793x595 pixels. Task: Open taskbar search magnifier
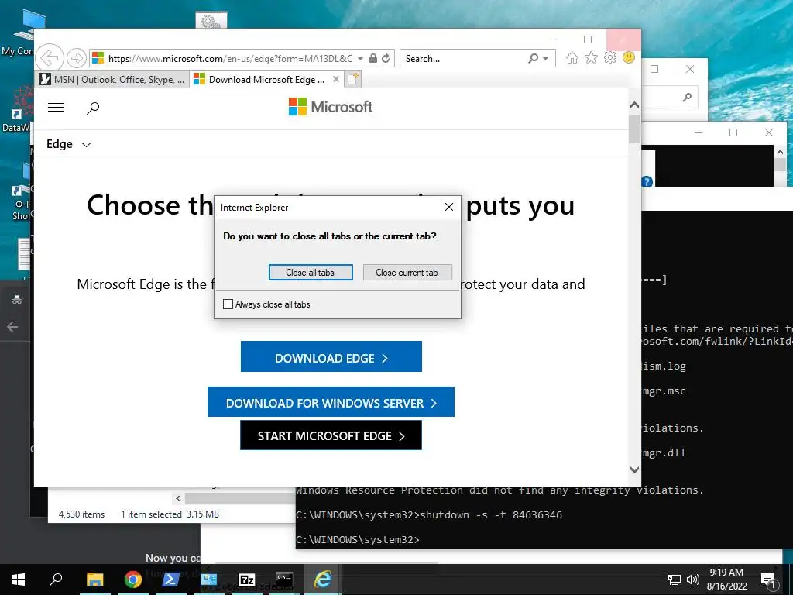(56, 580)
